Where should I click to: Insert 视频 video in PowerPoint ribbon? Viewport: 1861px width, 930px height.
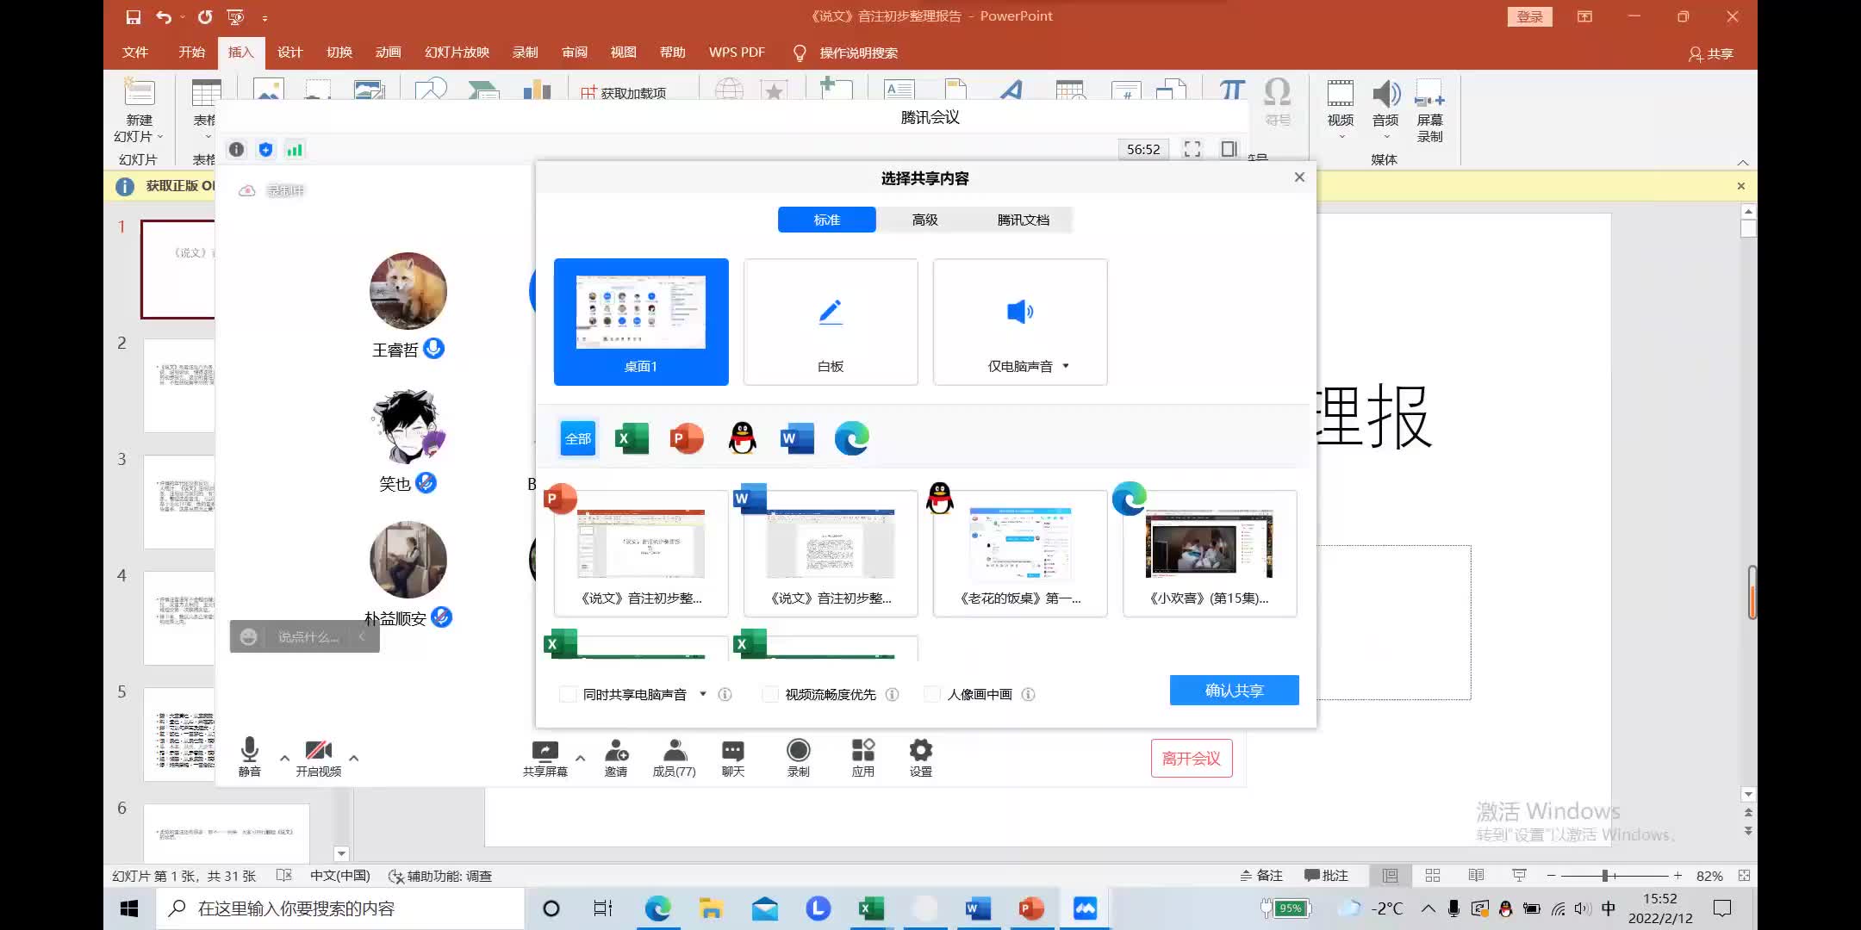click(x=1341, y=108)
